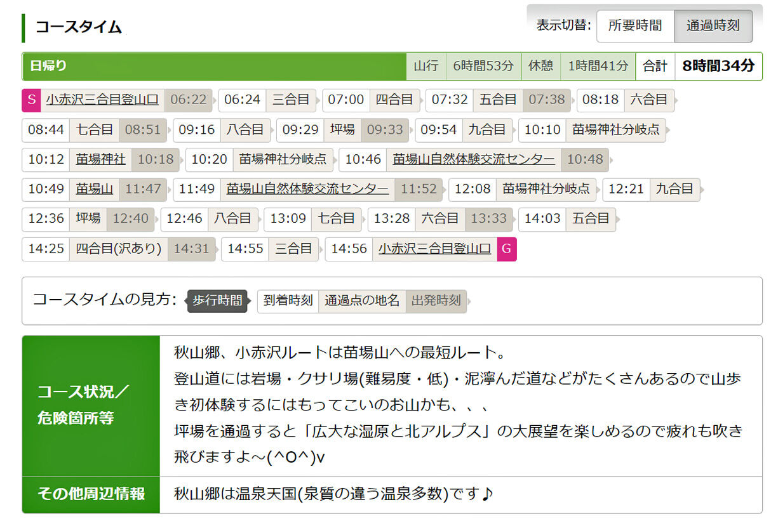
Task: Select 六合目 waypoint arriving 13:28
Action: point(440,219)
